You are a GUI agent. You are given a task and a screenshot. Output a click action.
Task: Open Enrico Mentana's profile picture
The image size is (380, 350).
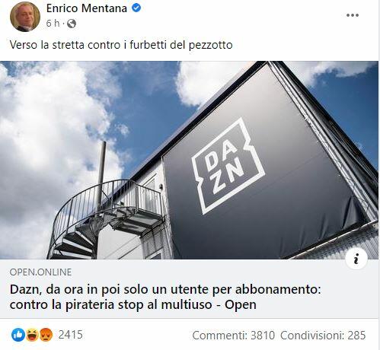click(x=25, y=17)
